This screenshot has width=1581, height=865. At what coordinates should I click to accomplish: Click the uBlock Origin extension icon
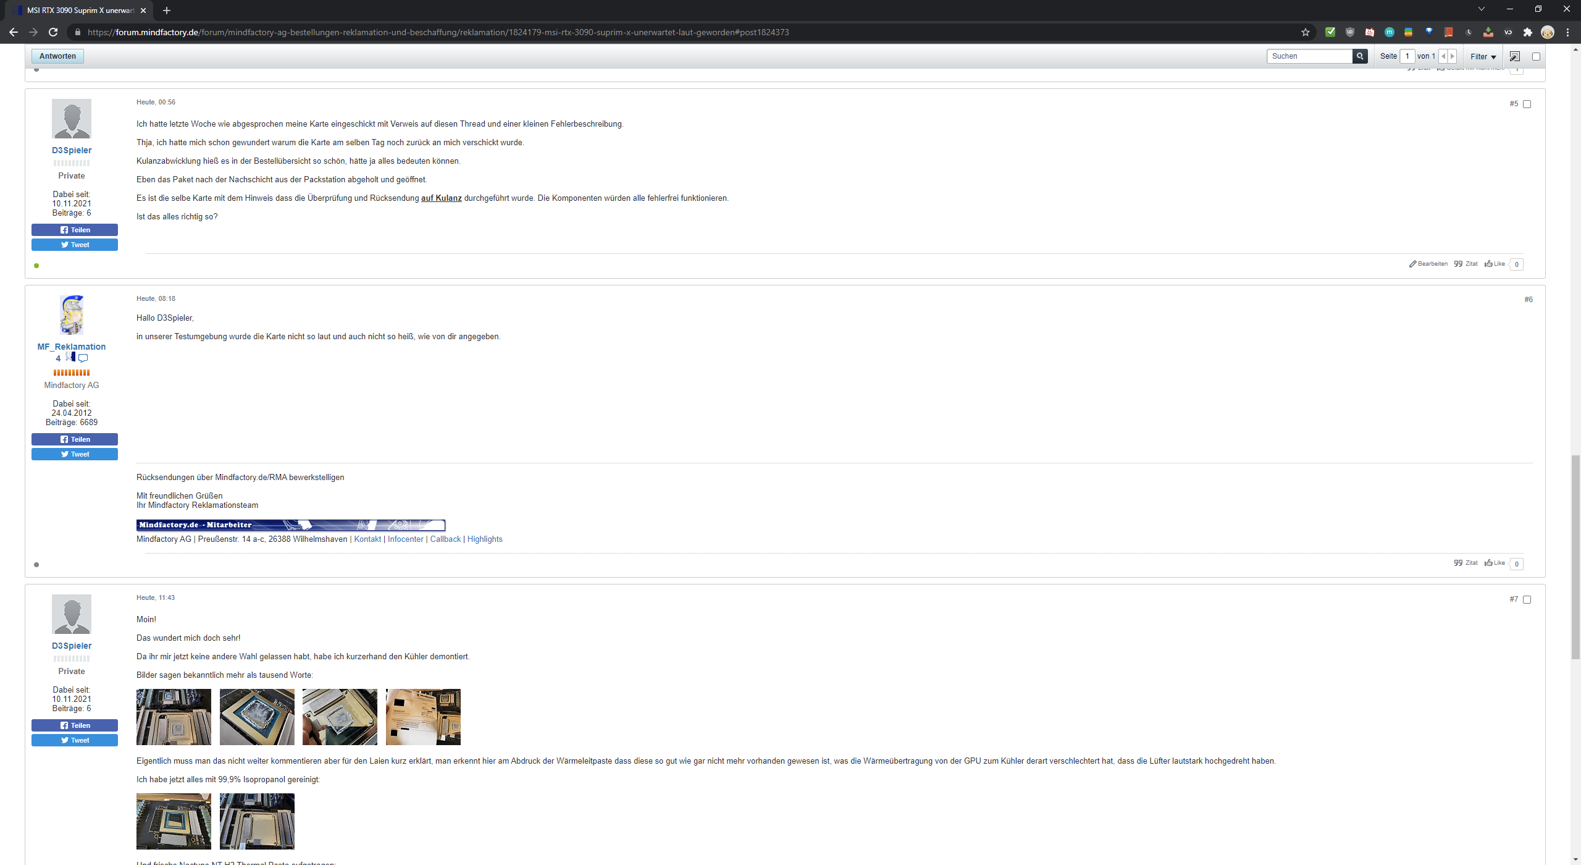1350,32
